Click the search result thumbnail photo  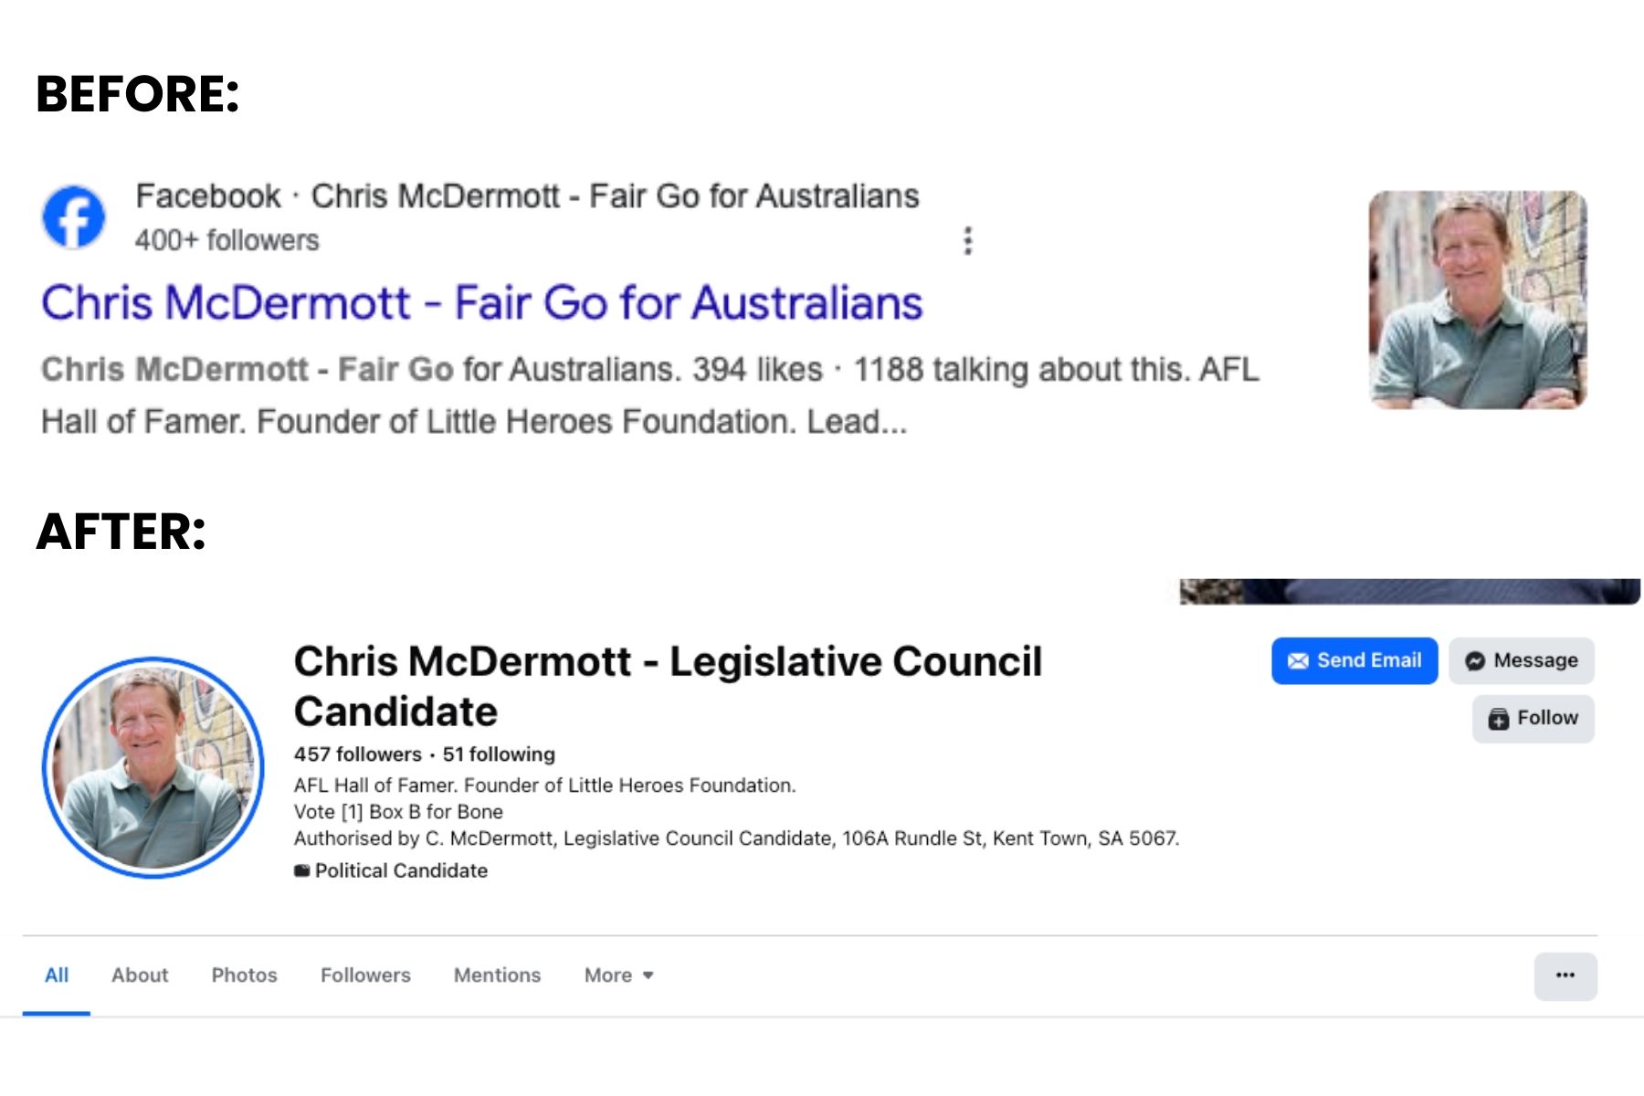pos(1477,300)
